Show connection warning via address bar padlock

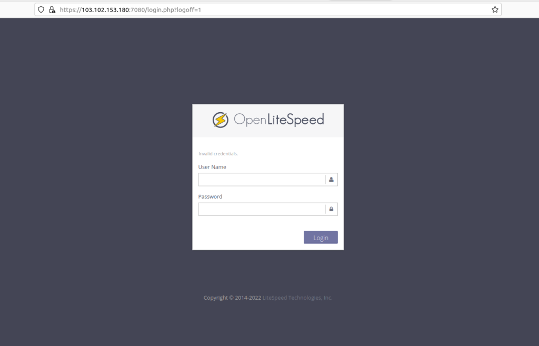pyautogui.click(x=52, y=9)
